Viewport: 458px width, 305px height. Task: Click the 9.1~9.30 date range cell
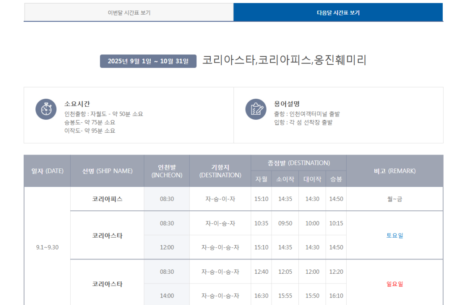[x=47, y=247]
